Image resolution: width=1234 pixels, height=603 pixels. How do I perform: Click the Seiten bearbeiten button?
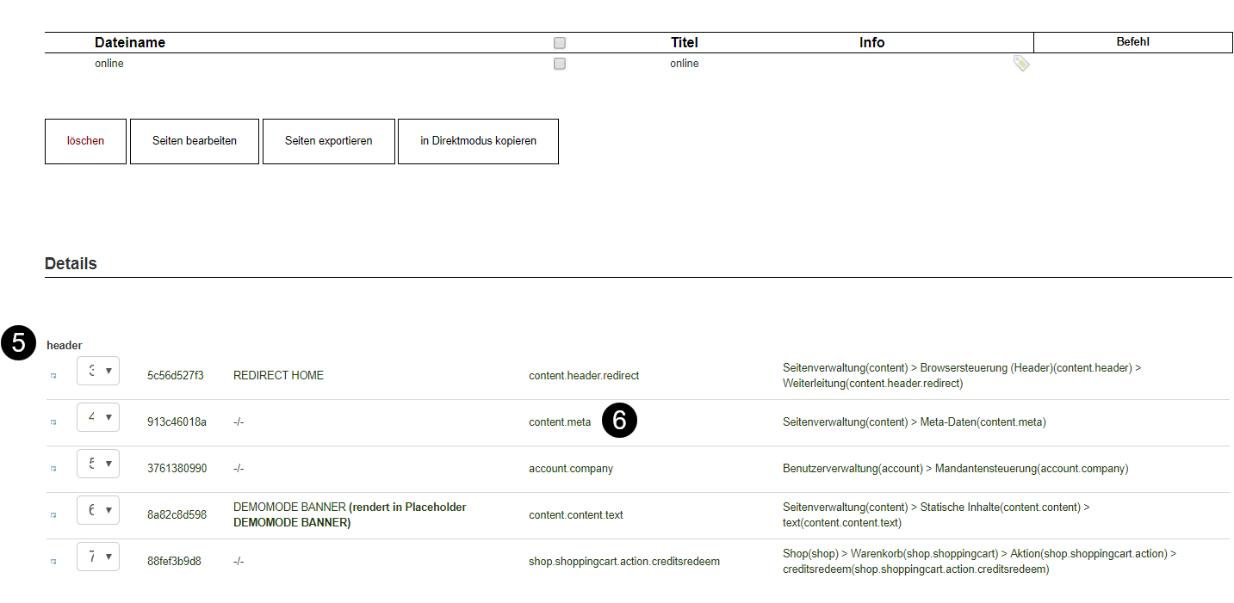[195, 141]
